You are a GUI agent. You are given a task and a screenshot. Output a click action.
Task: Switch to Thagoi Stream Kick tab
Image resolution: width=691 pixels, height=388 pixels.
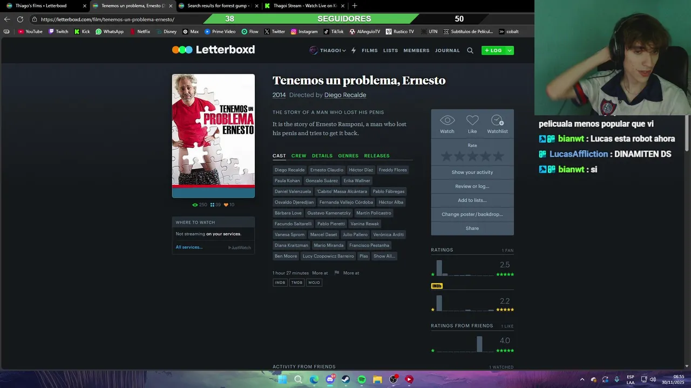(305, 6)
